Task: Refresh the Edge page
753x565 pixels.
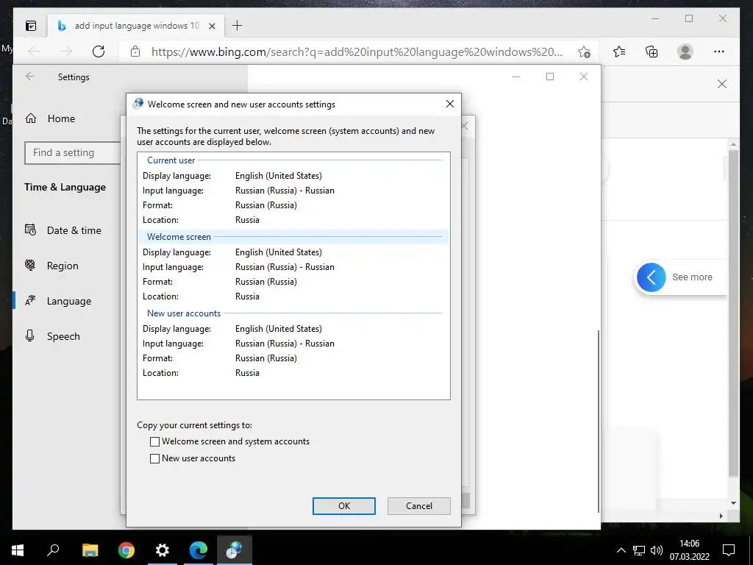Action: pos(99,51)
